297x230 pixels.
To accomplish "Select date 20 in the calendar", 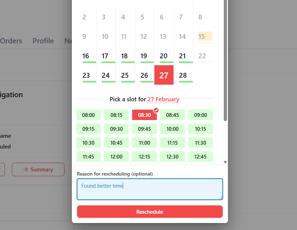I will pos(163,56).
